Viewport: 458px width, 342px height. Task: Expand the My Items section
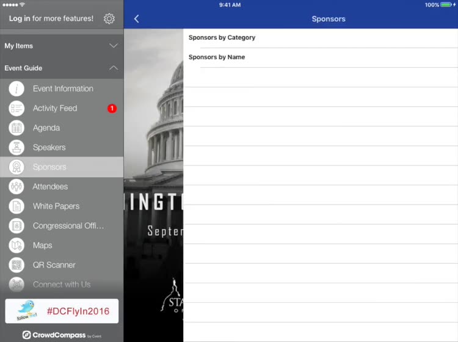pyautogui.click(x=61, y=46)
